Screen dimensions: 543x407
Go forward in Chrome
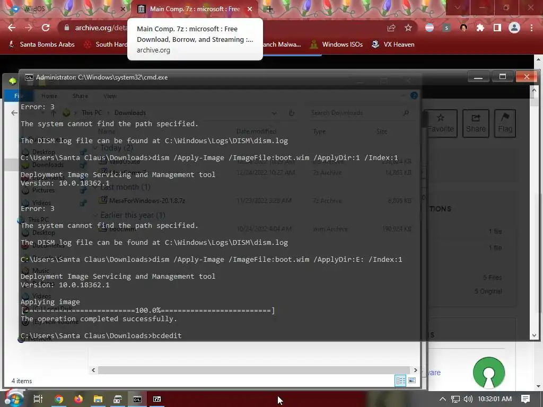(29, 28)
